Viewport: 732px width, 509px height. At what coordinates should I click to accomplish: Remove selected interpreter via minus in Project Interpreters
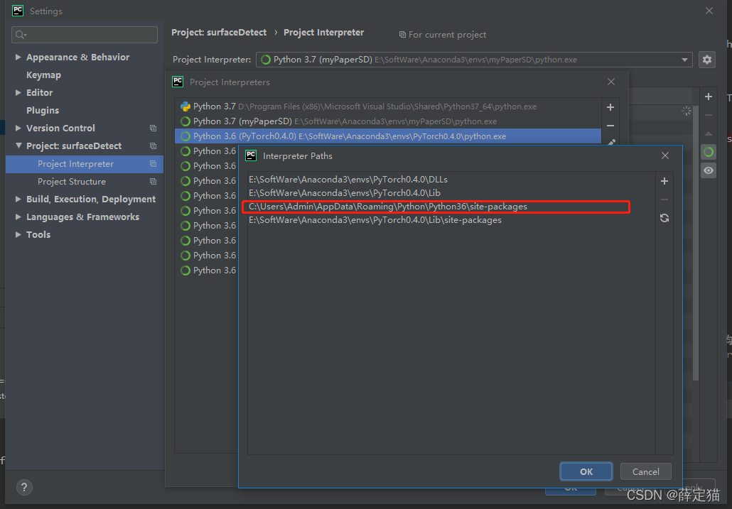tap(610, 126)
